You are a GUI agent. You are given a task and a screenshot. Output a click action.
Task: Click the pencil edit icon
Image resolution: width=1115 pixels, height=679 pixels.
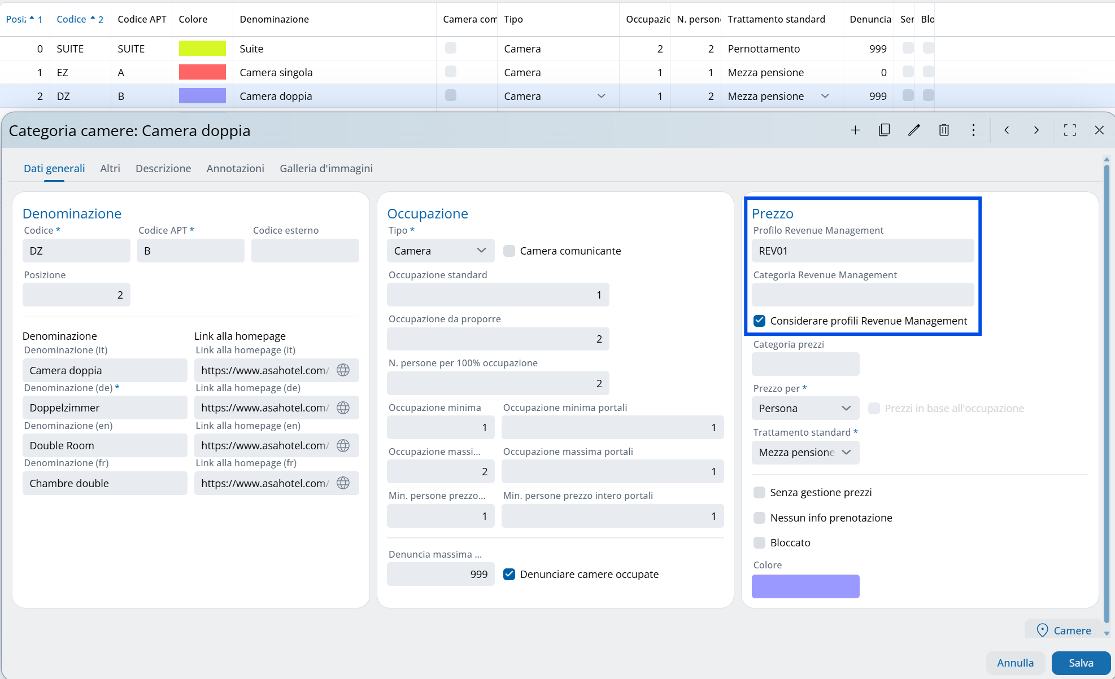[x=914, y=130]
